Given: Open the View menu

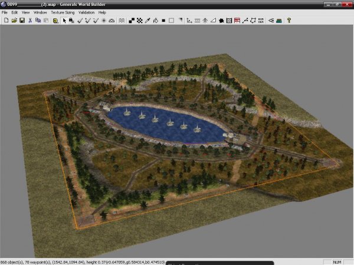Looking at the screenshot, I should pyautogui.click(x=26, y=12).
